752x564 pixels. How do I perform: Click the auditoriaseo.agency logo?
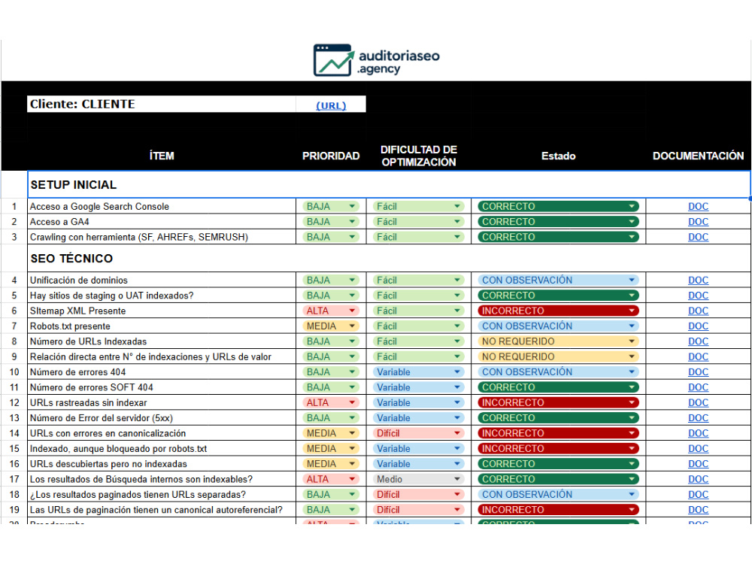point(377,60)
